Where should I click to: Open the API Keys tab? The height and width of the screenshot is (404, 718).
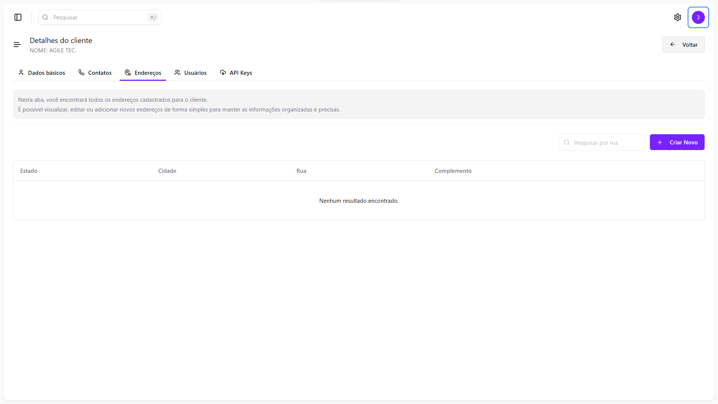(x=240, y=73)
